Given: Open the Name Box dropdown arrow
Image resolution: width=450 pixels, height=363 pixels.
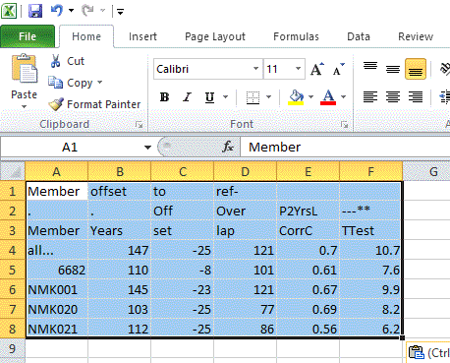Looking at the screenshot, I should 147,148.
